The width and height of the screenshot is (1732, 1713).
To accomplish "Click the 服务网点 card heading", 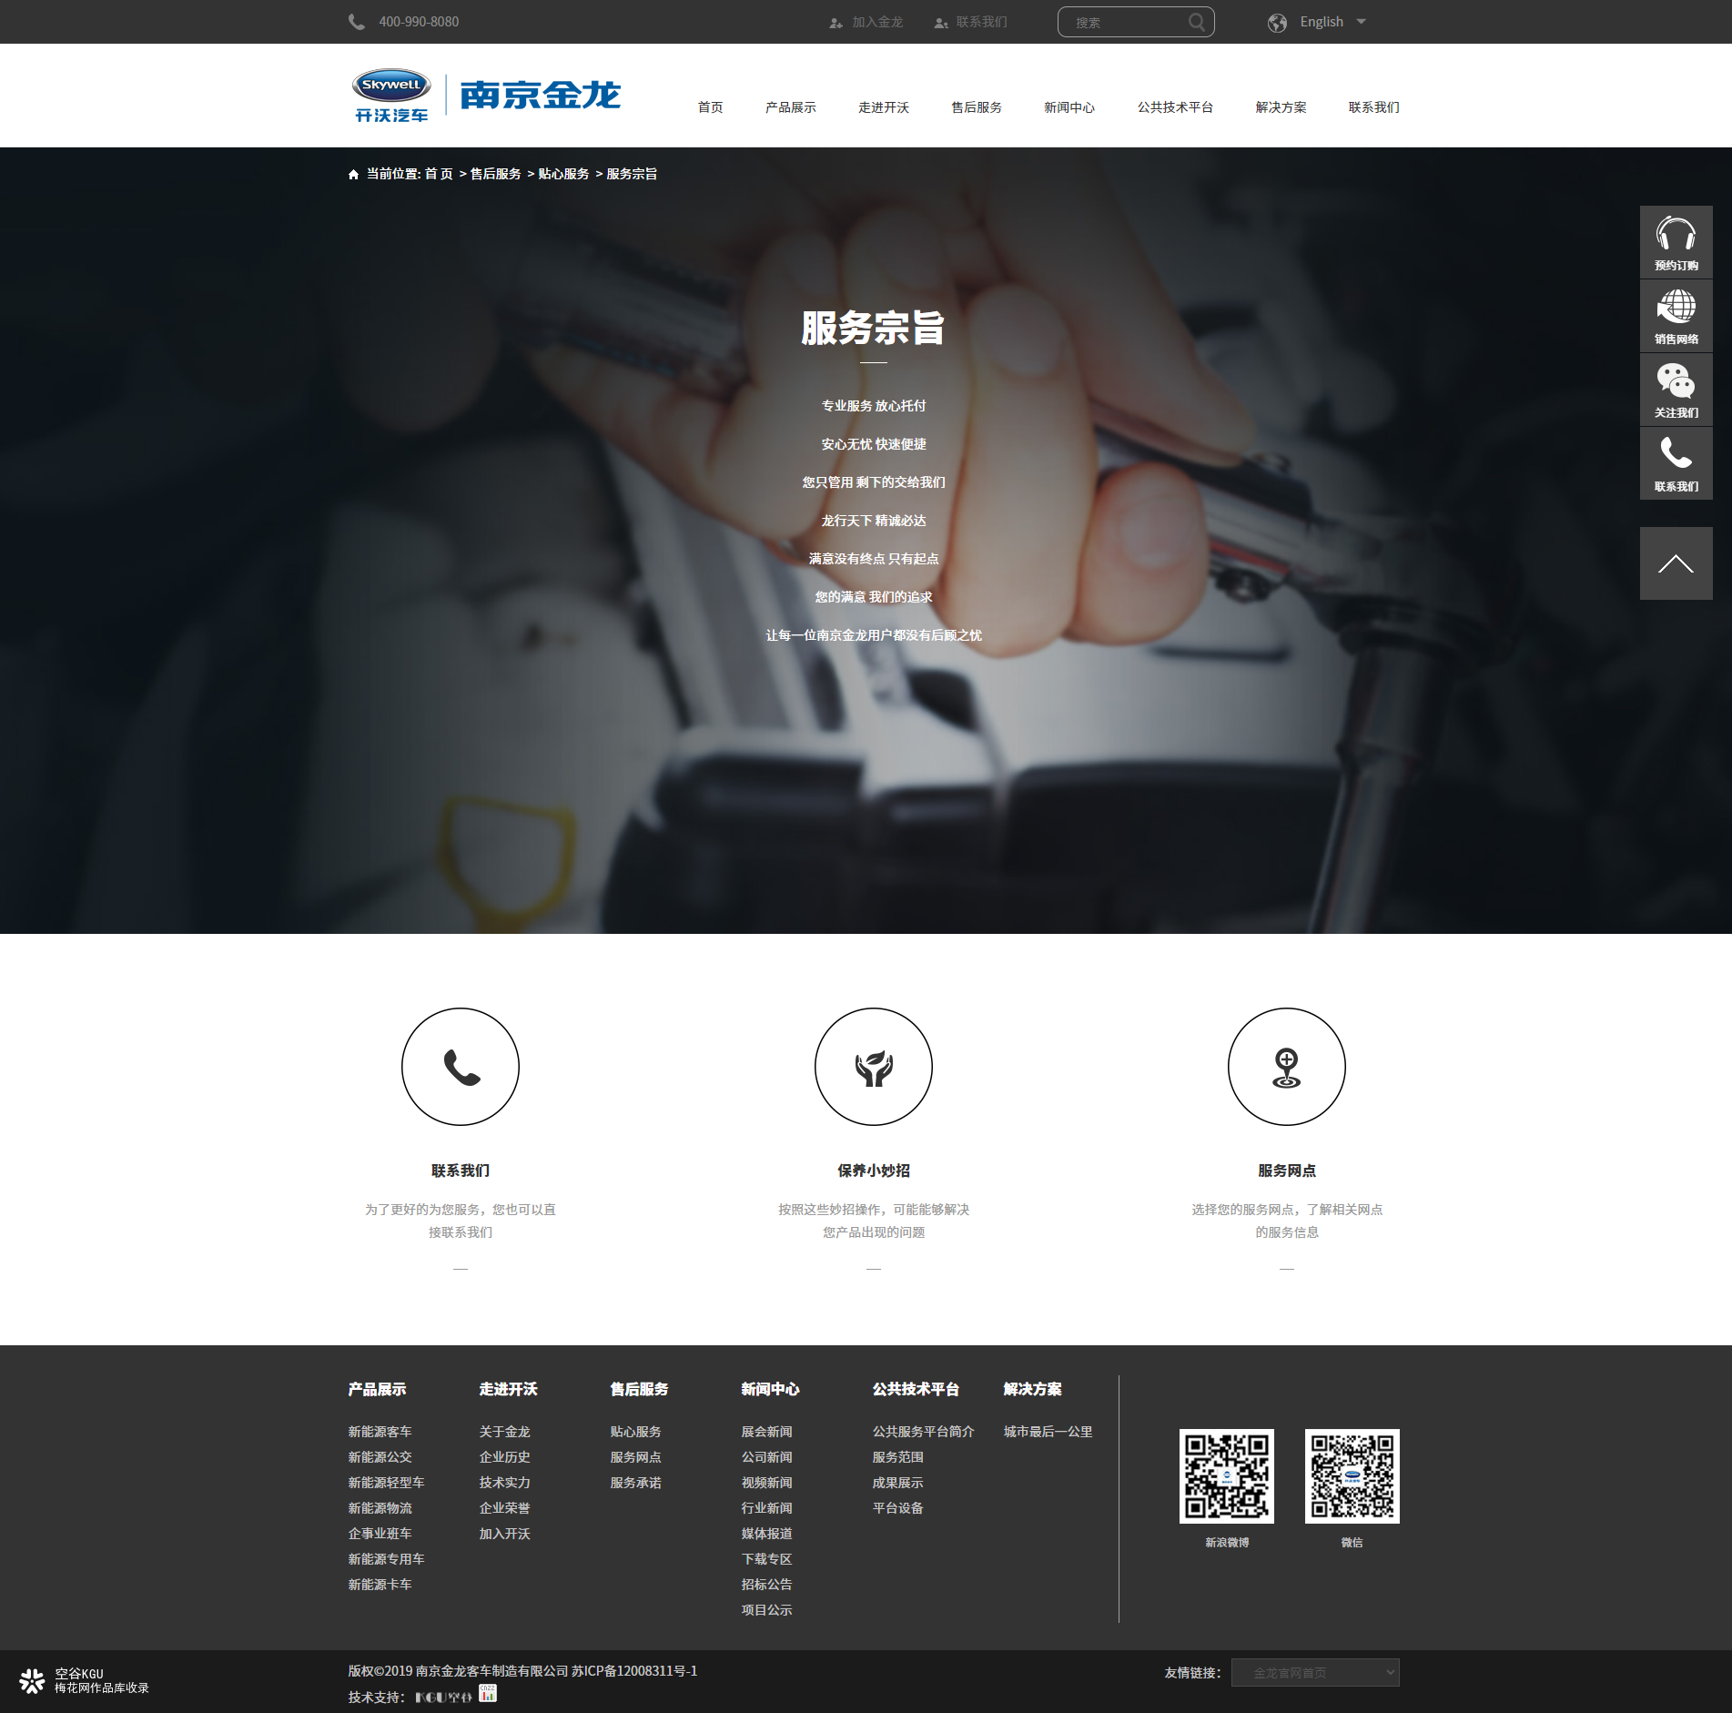I will (1287, 1171).
